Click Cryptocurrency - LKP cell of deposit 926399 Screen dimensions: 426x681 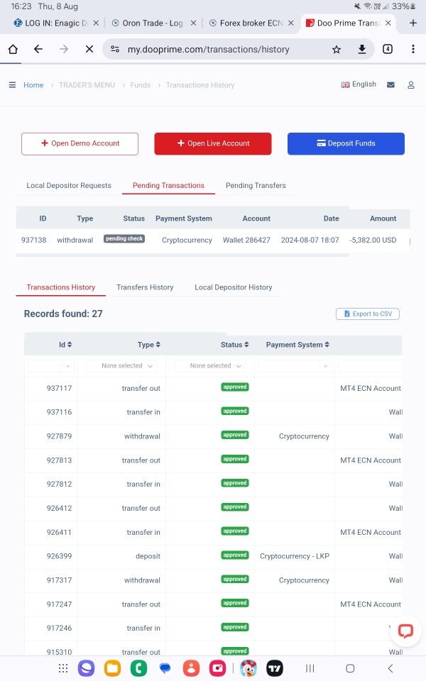294,556
